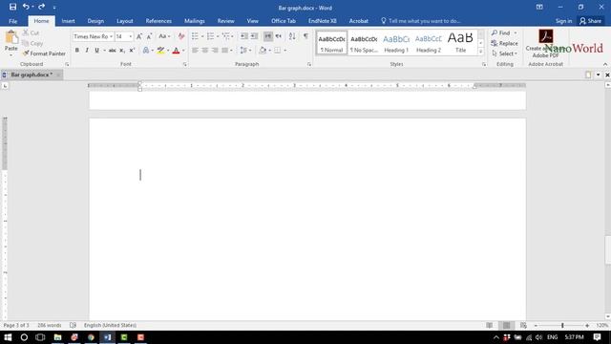Open the Line Spacing dropdown
Image resolution: width=611 pixels, height=344 pixels.
(245, 51)
